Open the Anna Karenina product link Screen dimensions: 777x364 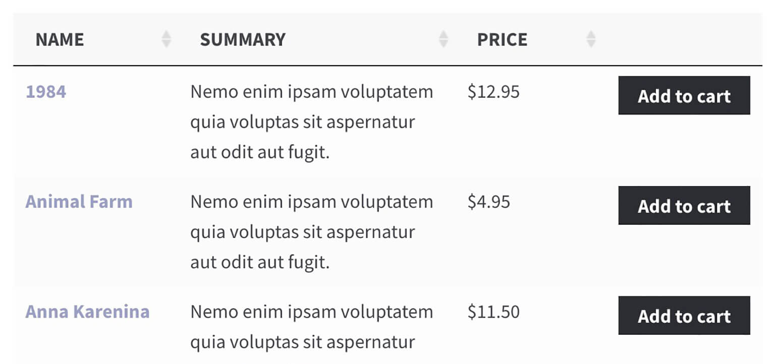[87, 312]
